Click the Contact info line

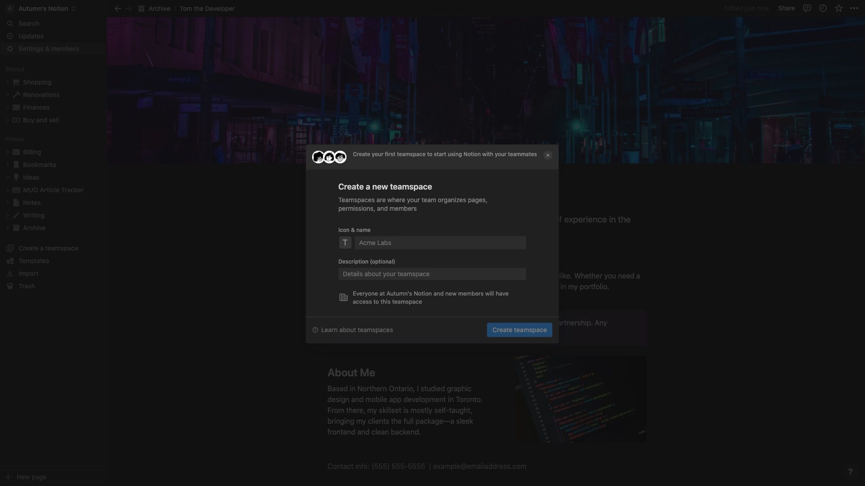point(427,466)
